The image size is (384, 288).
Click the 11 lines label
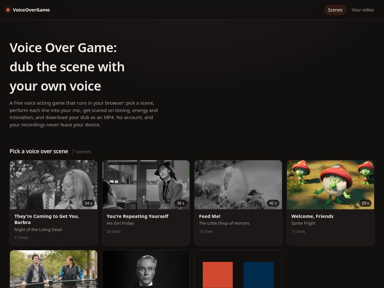tap(298, 231)
